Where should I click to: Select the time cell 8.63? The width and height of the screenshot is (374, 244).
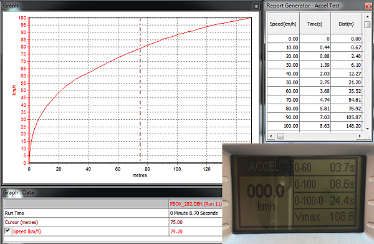(x=315, y=126)
